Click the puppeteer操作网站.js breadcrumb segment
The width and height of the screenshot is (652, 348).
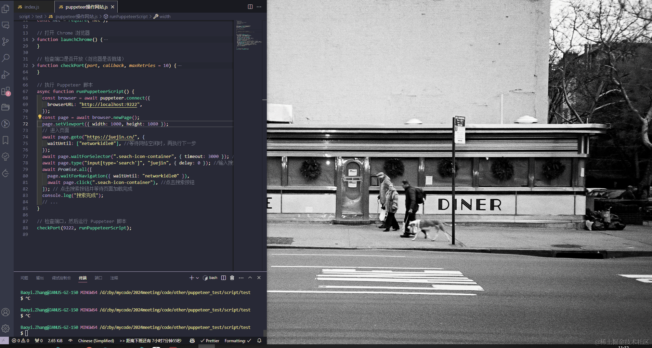coord(73,16)
